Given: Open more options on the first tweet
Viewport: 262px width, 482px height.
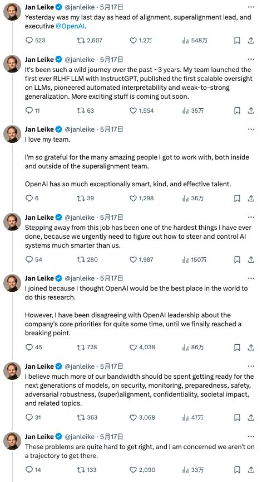Looking at the screenshot, I should [251, 7].
